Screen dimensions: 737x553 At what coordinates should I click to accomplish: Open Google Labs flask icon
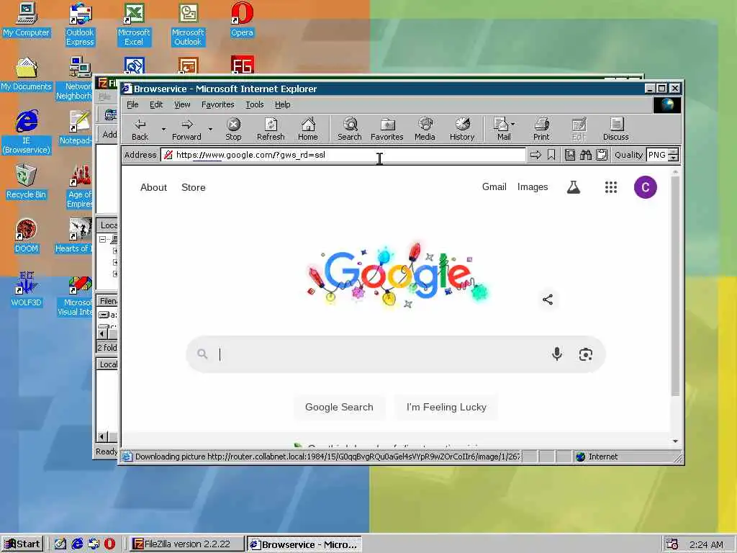[x=574, y=187]
